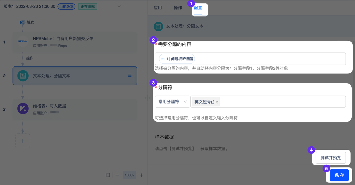
Task: Click the 保存 button
Action: tap(339, 175)
